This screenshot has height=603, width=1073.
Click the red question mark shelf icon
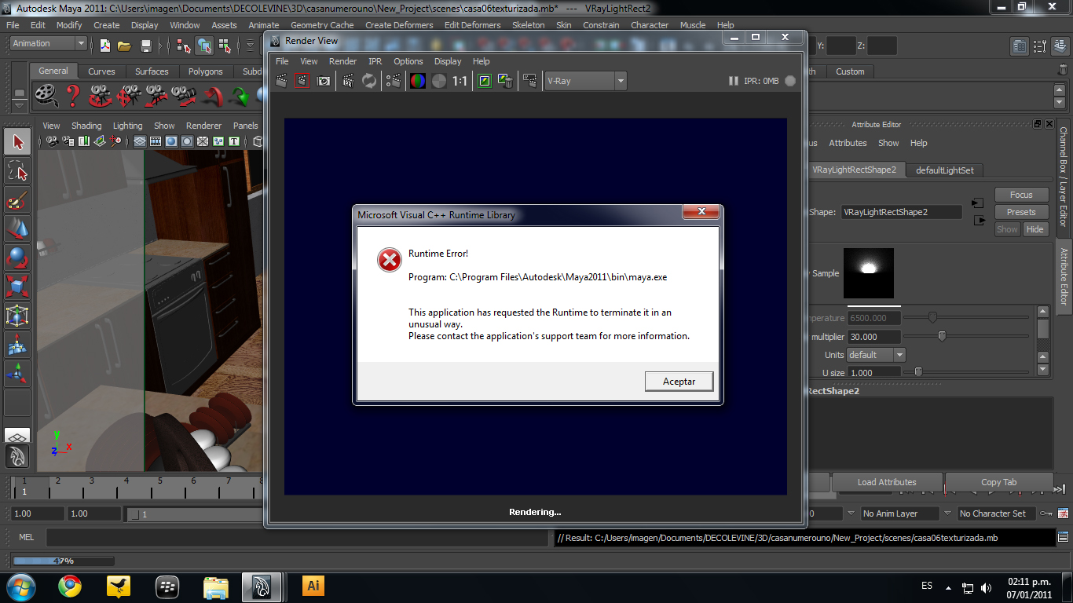73,96
